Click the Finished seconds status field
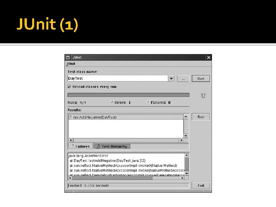The height and width of the screenshot is (207, 276). pyautogui.click(x=128, y=186)
